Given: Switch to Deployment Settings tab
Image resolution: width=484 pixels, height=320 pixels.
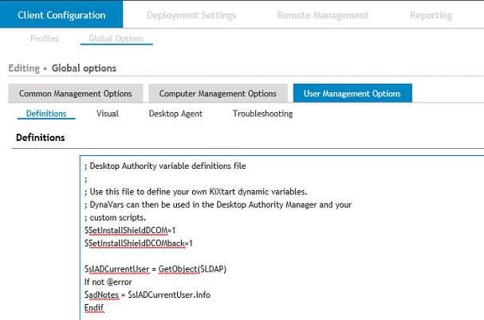Looking at the screenshot, I should [191, 15].
